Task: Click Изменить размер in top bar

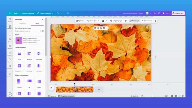Action: click(27, 13)
